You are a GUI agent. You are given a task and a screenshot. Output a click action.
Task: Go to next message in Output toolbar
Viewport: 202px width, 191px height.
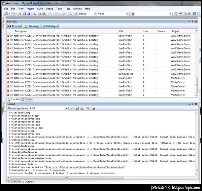click(x=82, y=109)
